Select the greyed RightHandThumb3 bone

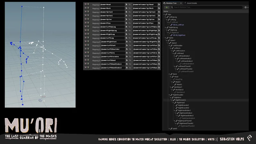click(188, 126)
